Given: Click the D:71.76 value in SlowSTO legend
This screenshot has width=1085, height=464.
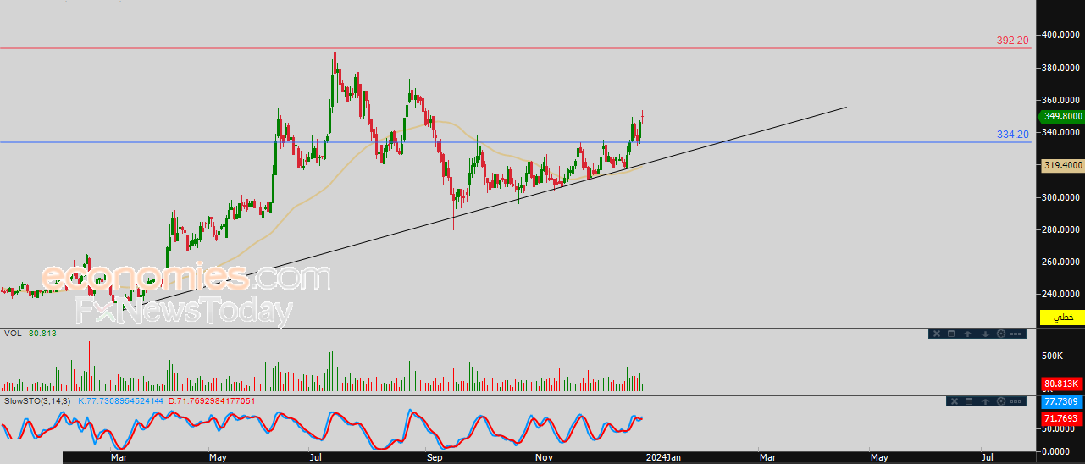Looking at the screenshot, I should tap(211, 400).
